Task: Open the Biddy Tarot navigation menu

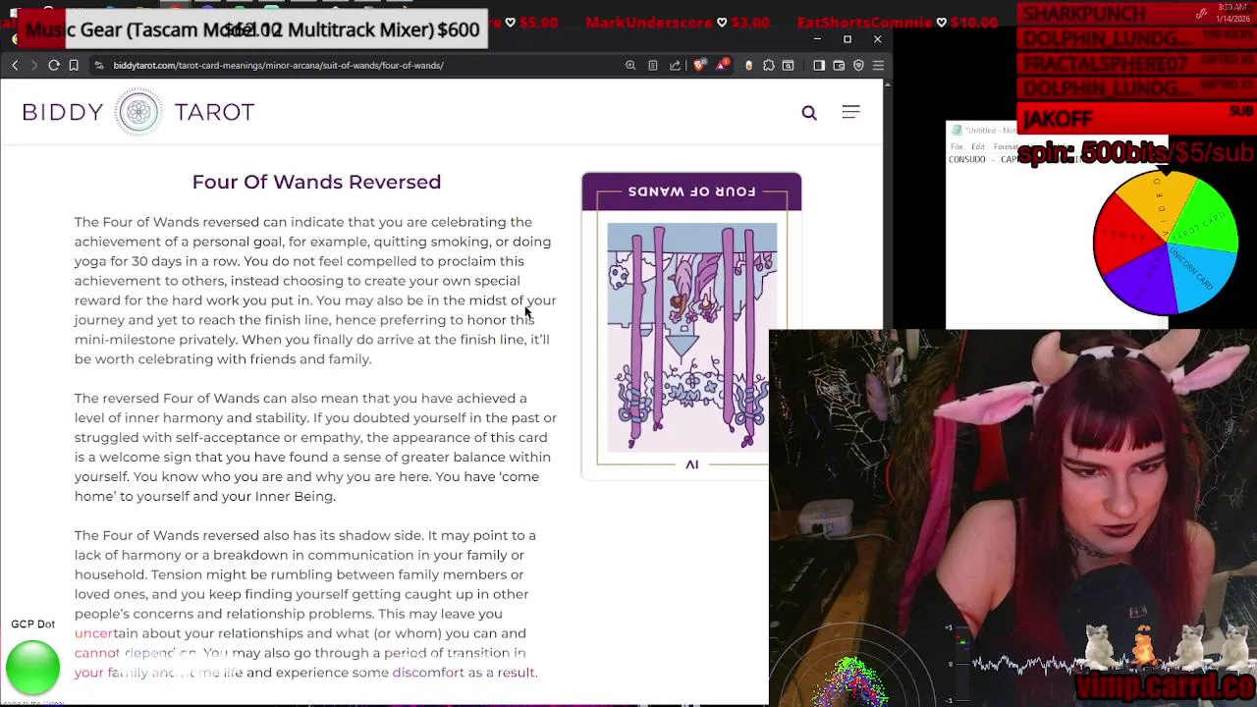Action: click(x=850, y=112)
